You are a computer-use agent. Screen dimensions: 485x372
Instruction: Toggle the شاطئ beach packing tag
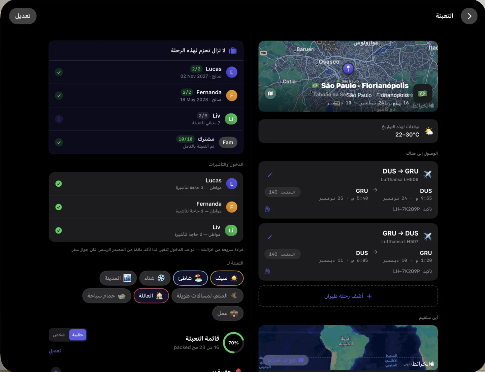click(190, 278)
